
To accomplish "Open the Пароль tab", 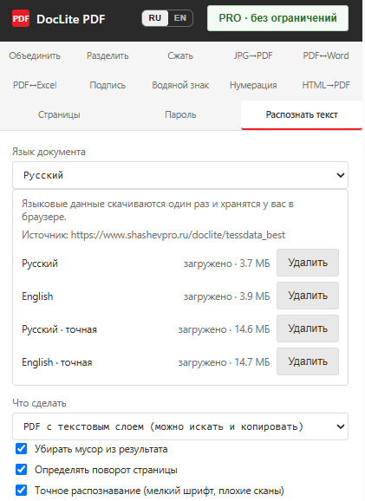I will coord(180,114).
